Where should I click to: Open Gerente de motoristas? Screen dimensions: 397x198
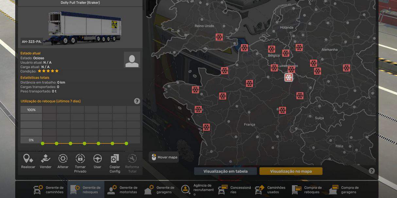(123, 190)
